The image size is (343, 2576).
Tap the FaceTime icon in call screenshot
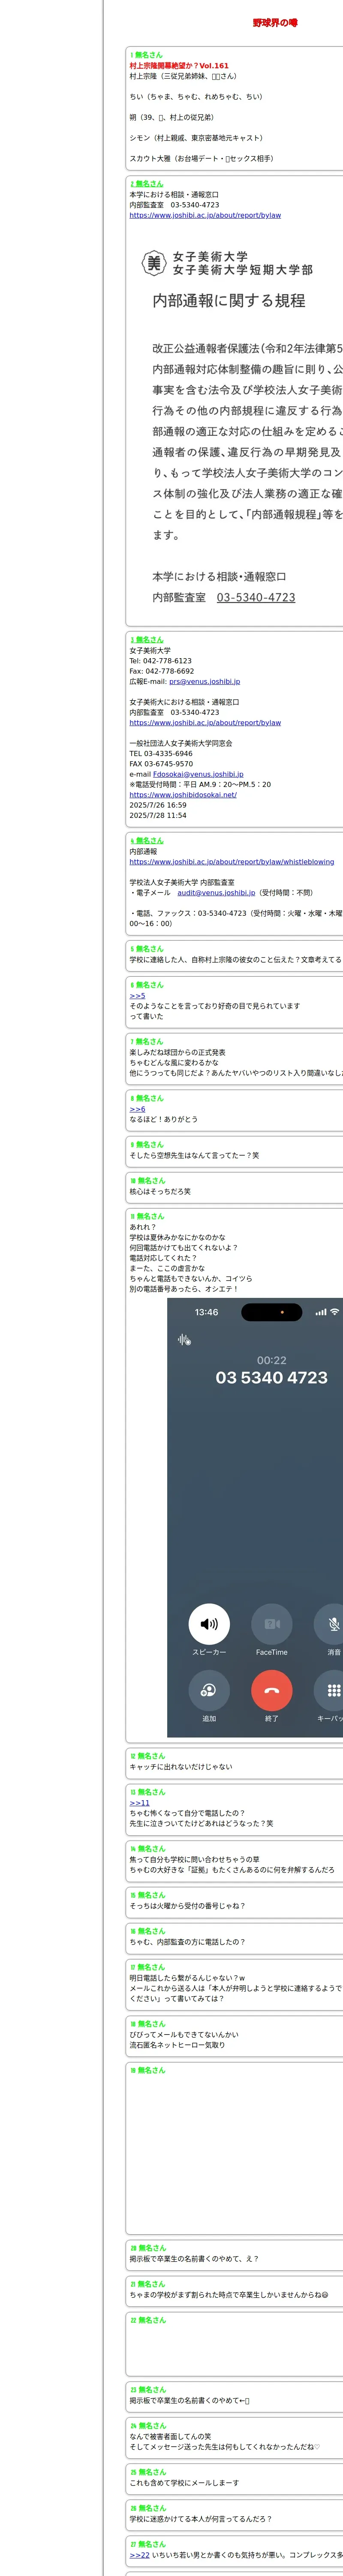[x=271, y=1624]
